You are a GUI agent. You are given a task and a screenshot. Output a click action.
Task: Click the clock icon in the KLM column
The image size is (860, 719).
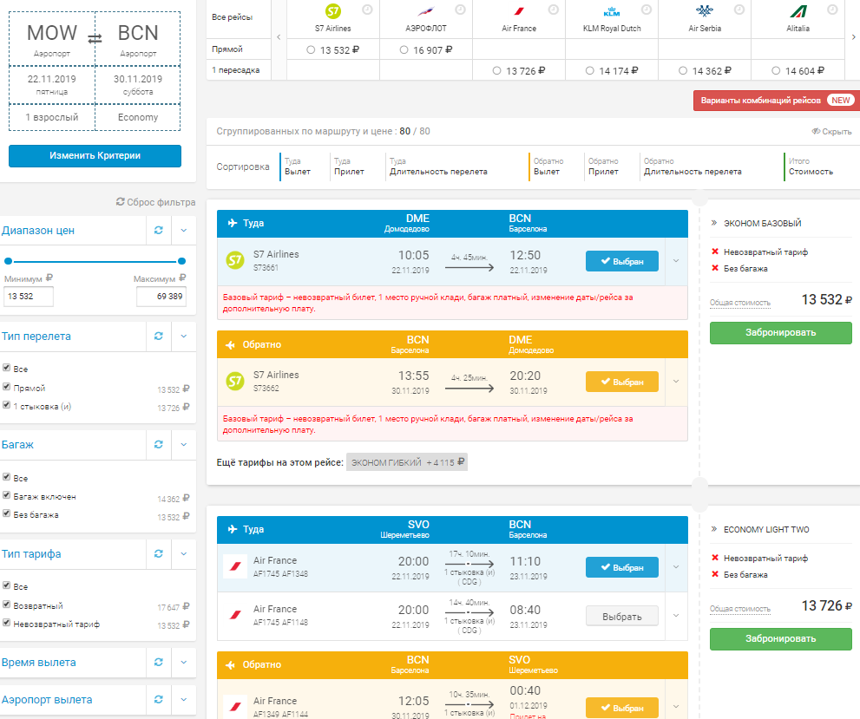647,10
